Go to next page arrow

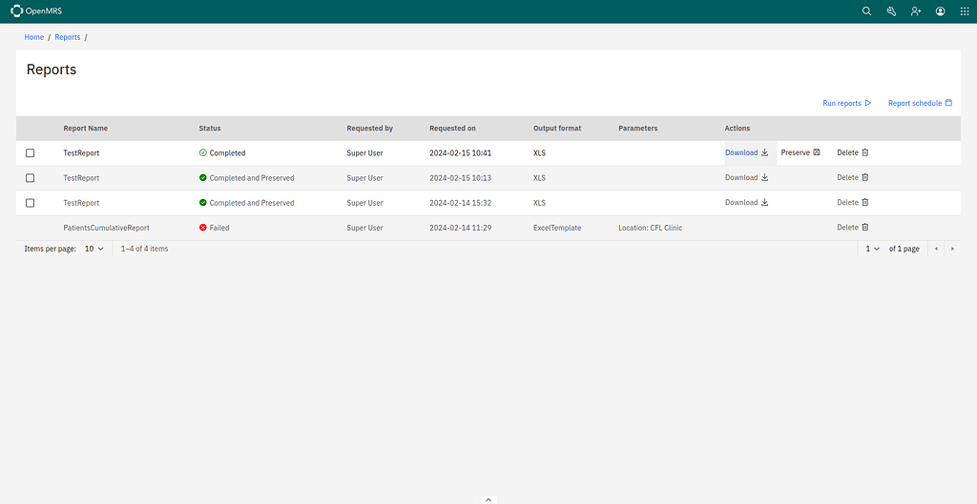952,249
